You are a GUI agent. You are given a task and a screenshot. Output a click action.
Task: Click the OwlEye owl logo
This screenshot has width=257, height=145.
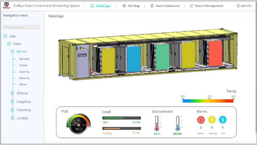(6, 5)
